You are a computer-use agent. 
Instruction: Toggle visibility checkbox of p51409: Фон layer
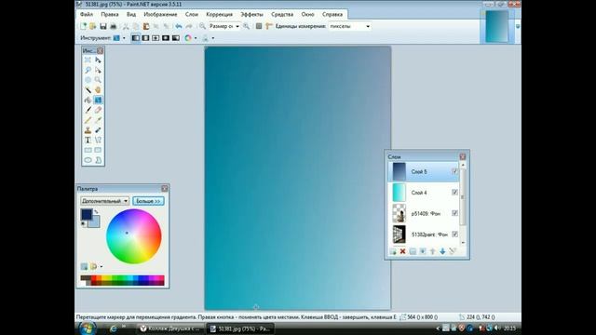tap(454, 213)
